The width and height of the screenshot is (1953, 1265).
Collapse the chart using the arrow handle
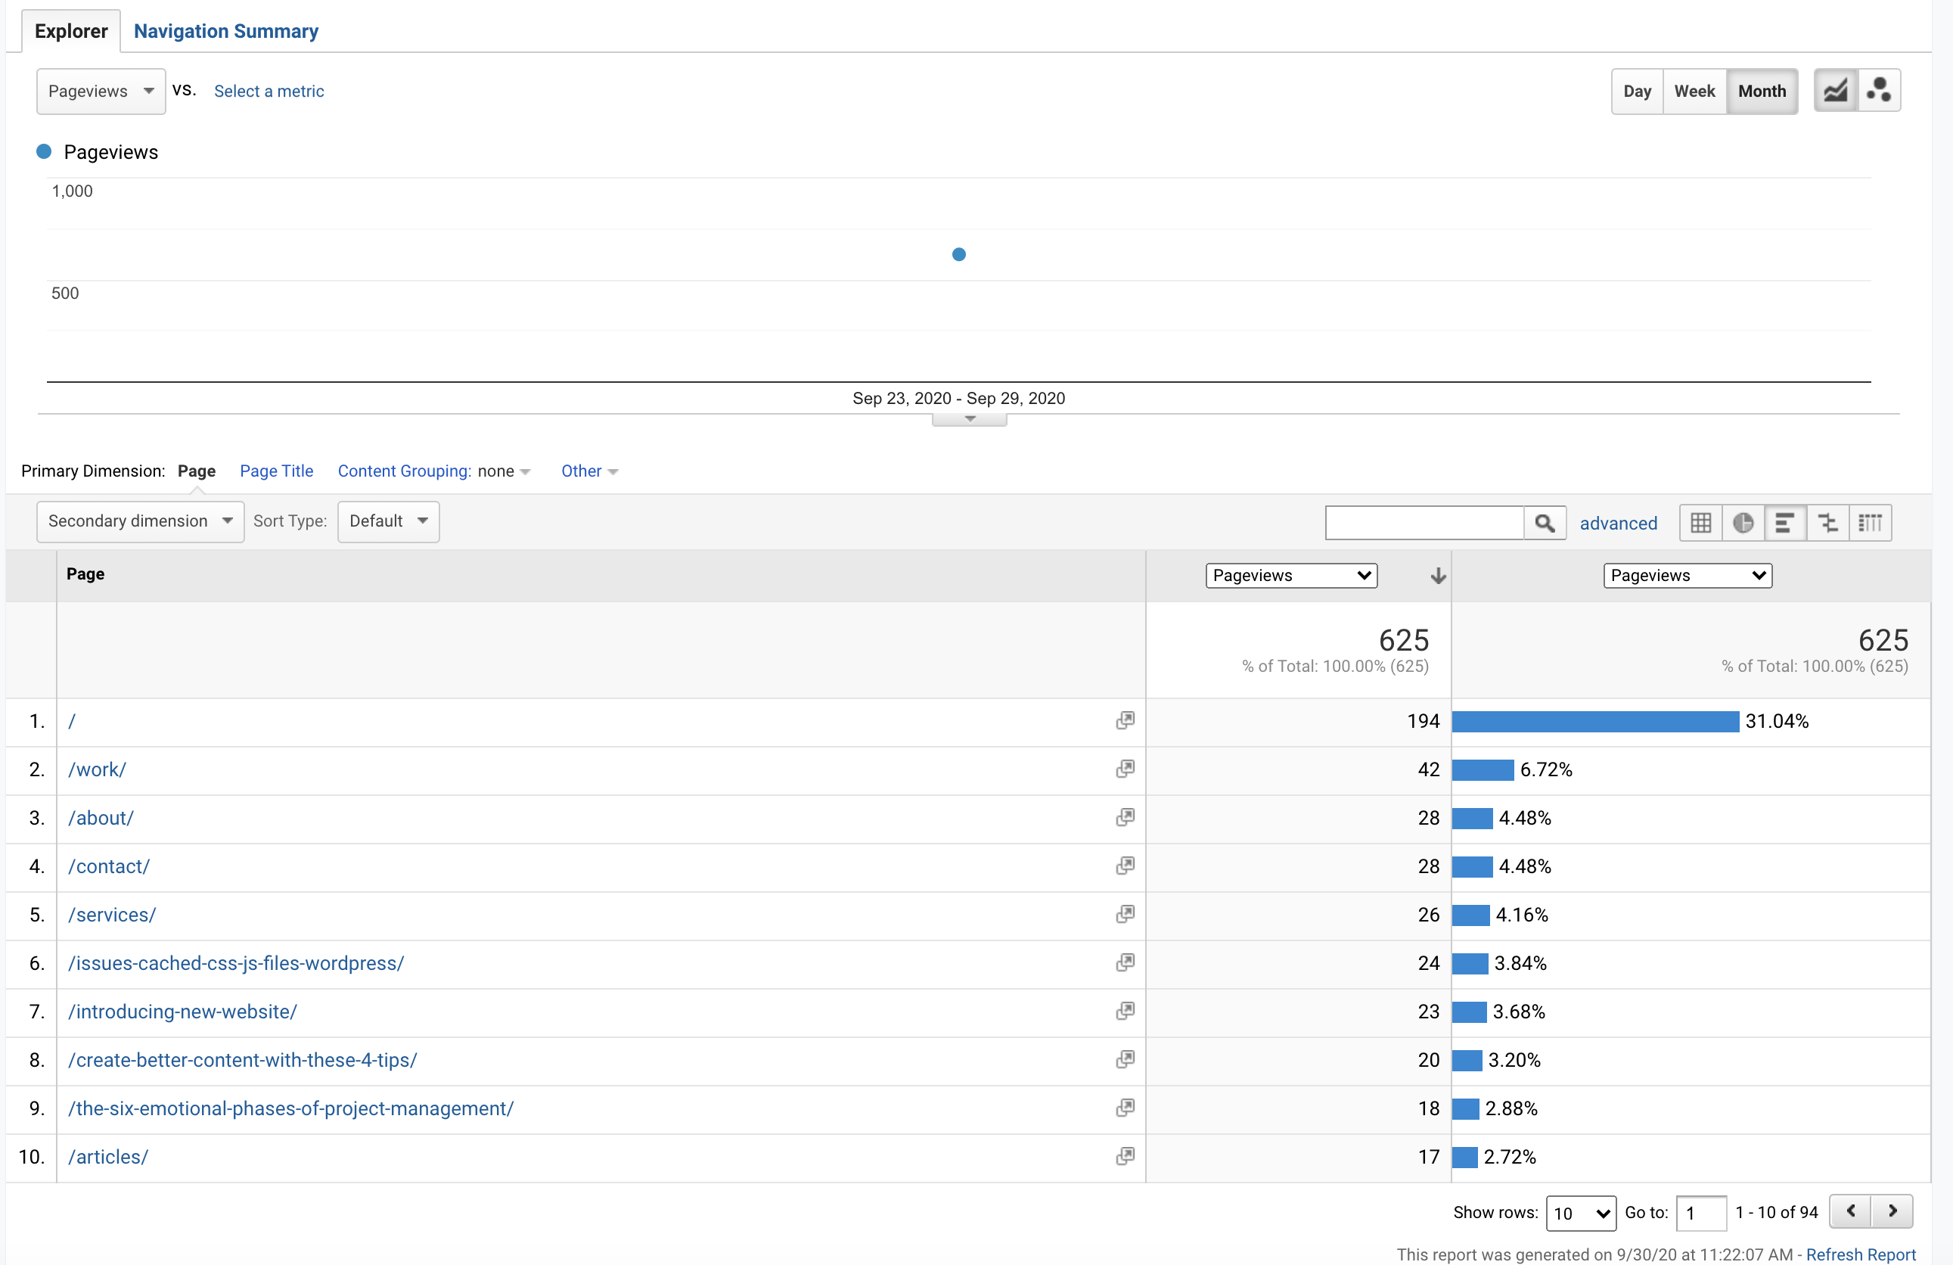point(969,419)
